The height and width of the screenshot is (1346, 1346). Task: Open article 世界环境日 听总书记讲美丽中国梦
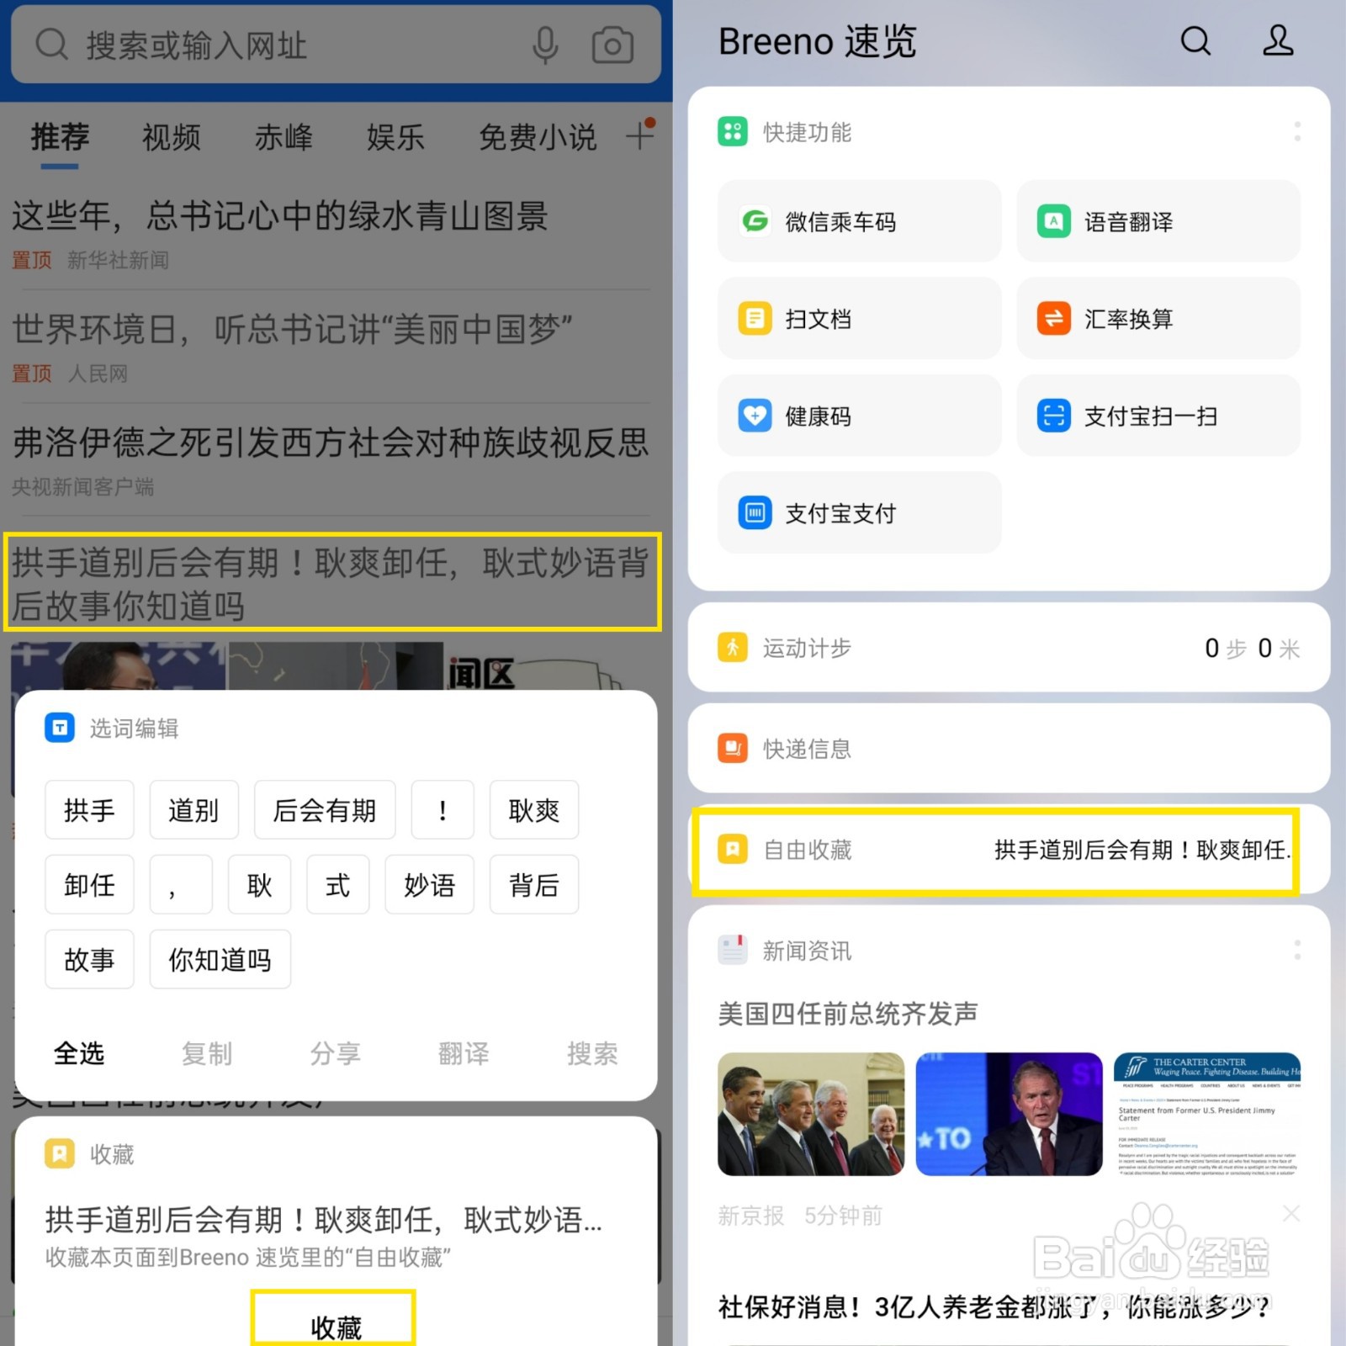[292, 329]
